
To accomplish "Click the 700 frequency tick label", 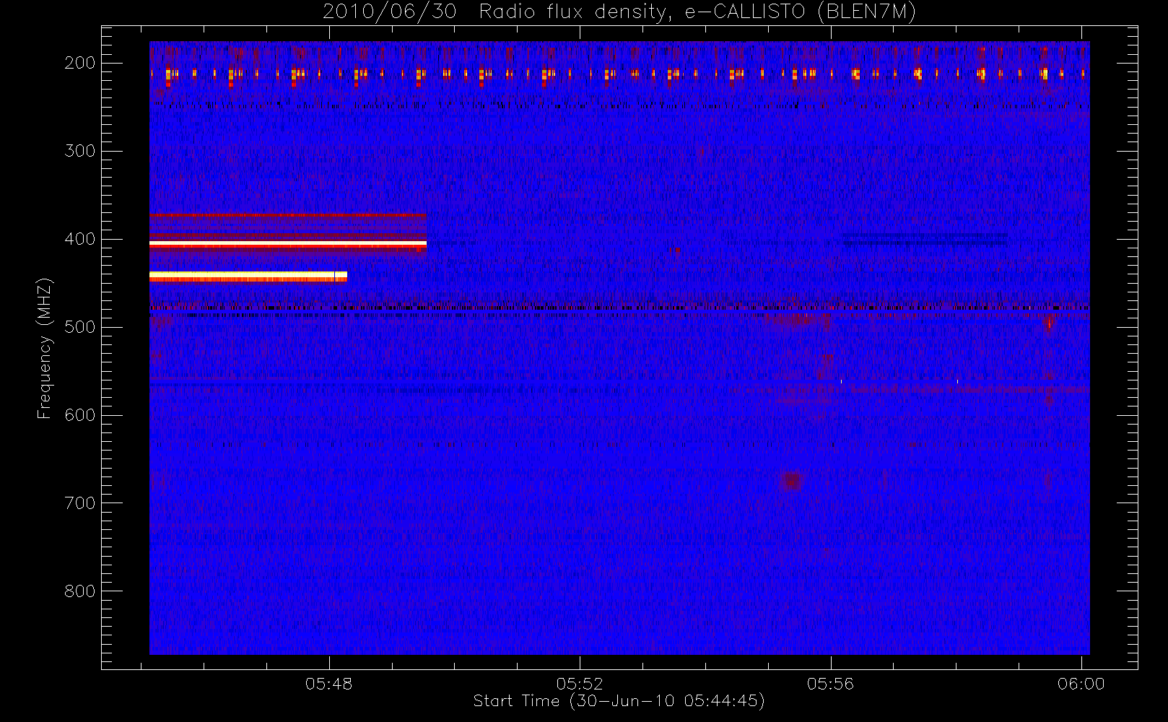I will [80, 503].
